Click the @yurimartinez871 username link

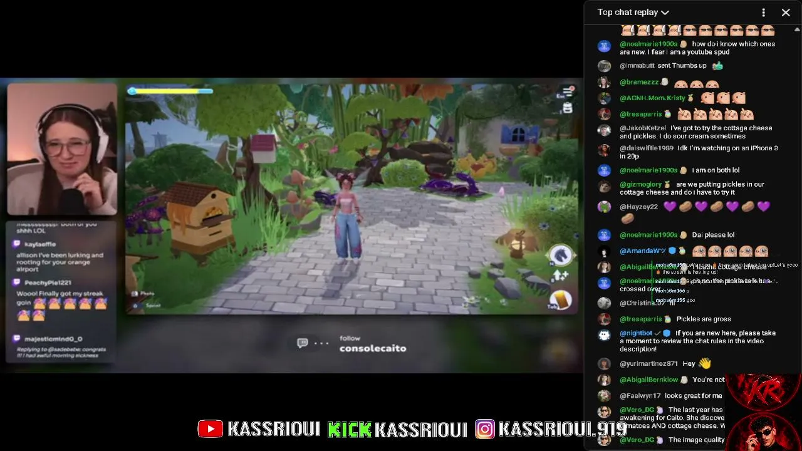(649, 364)
